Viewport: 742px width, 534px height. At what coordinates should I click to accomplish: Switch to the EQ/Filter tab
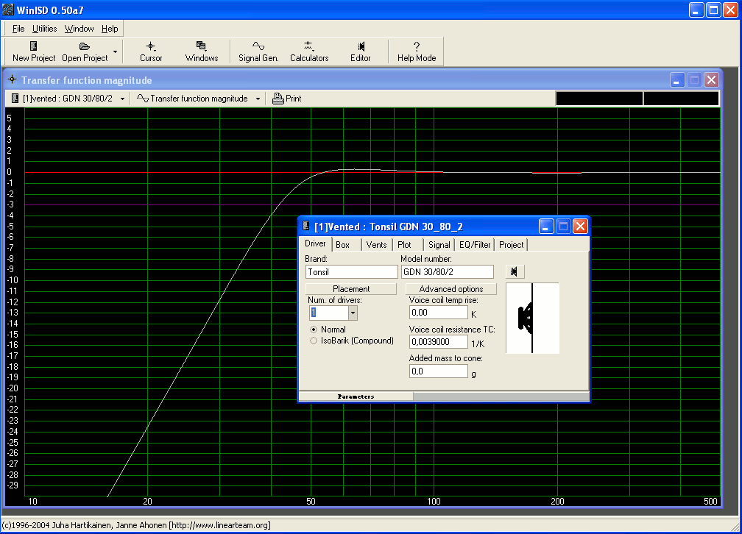(474, 245)
